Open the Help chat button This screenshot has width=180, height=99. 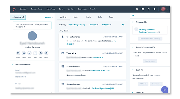[165, 90]
